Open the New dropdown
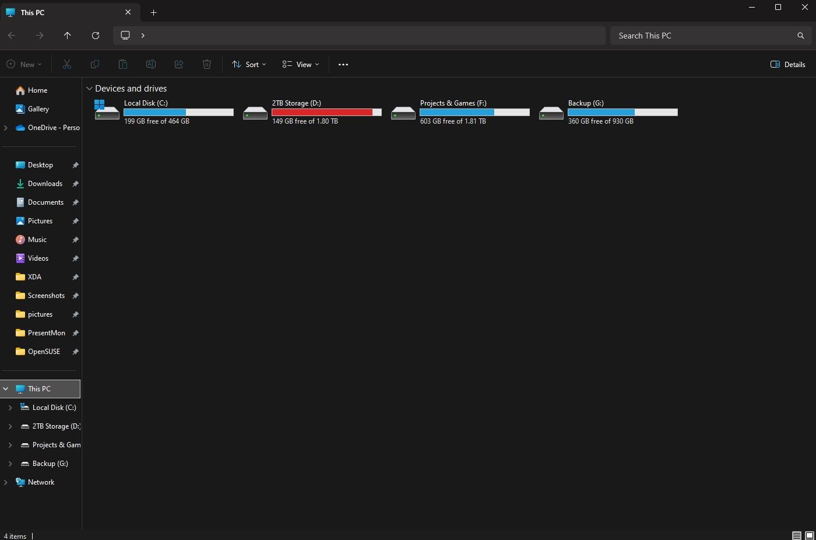This screenshot has width=816, height=540. click(24, 64)
